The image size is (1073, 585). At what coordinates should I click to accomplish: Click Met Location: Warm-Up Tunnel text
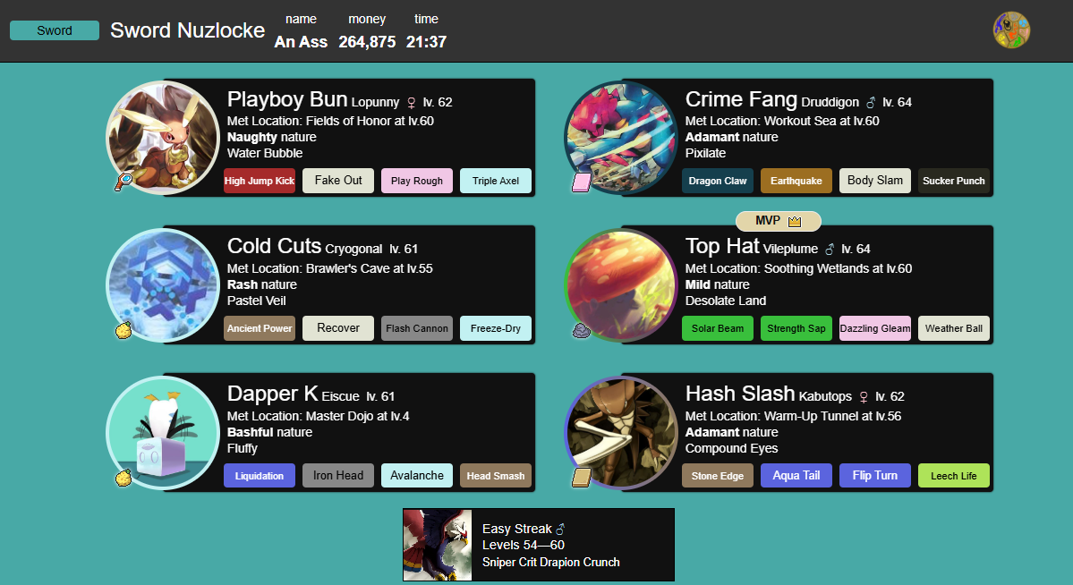(x=793, y=416)
